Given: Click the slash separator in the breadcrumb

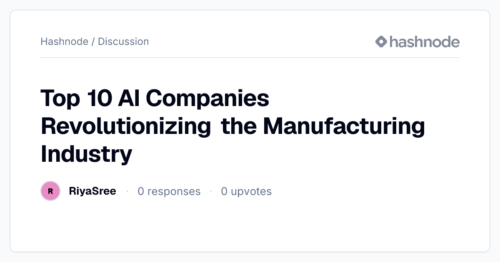Looking at the screenshot, I should pyautogui.click(x=93, y=42).
